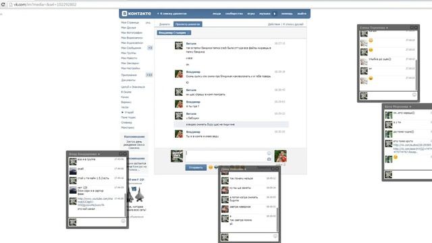Open 'Приложения' in the sidebar
This screenshot has height=243, width=432.
pyautogui.click(x=129, y=75)
